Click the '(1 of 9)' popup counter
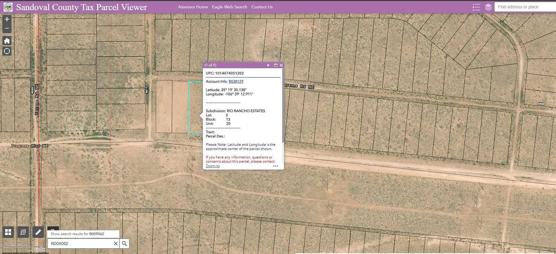 pos(210,65)
